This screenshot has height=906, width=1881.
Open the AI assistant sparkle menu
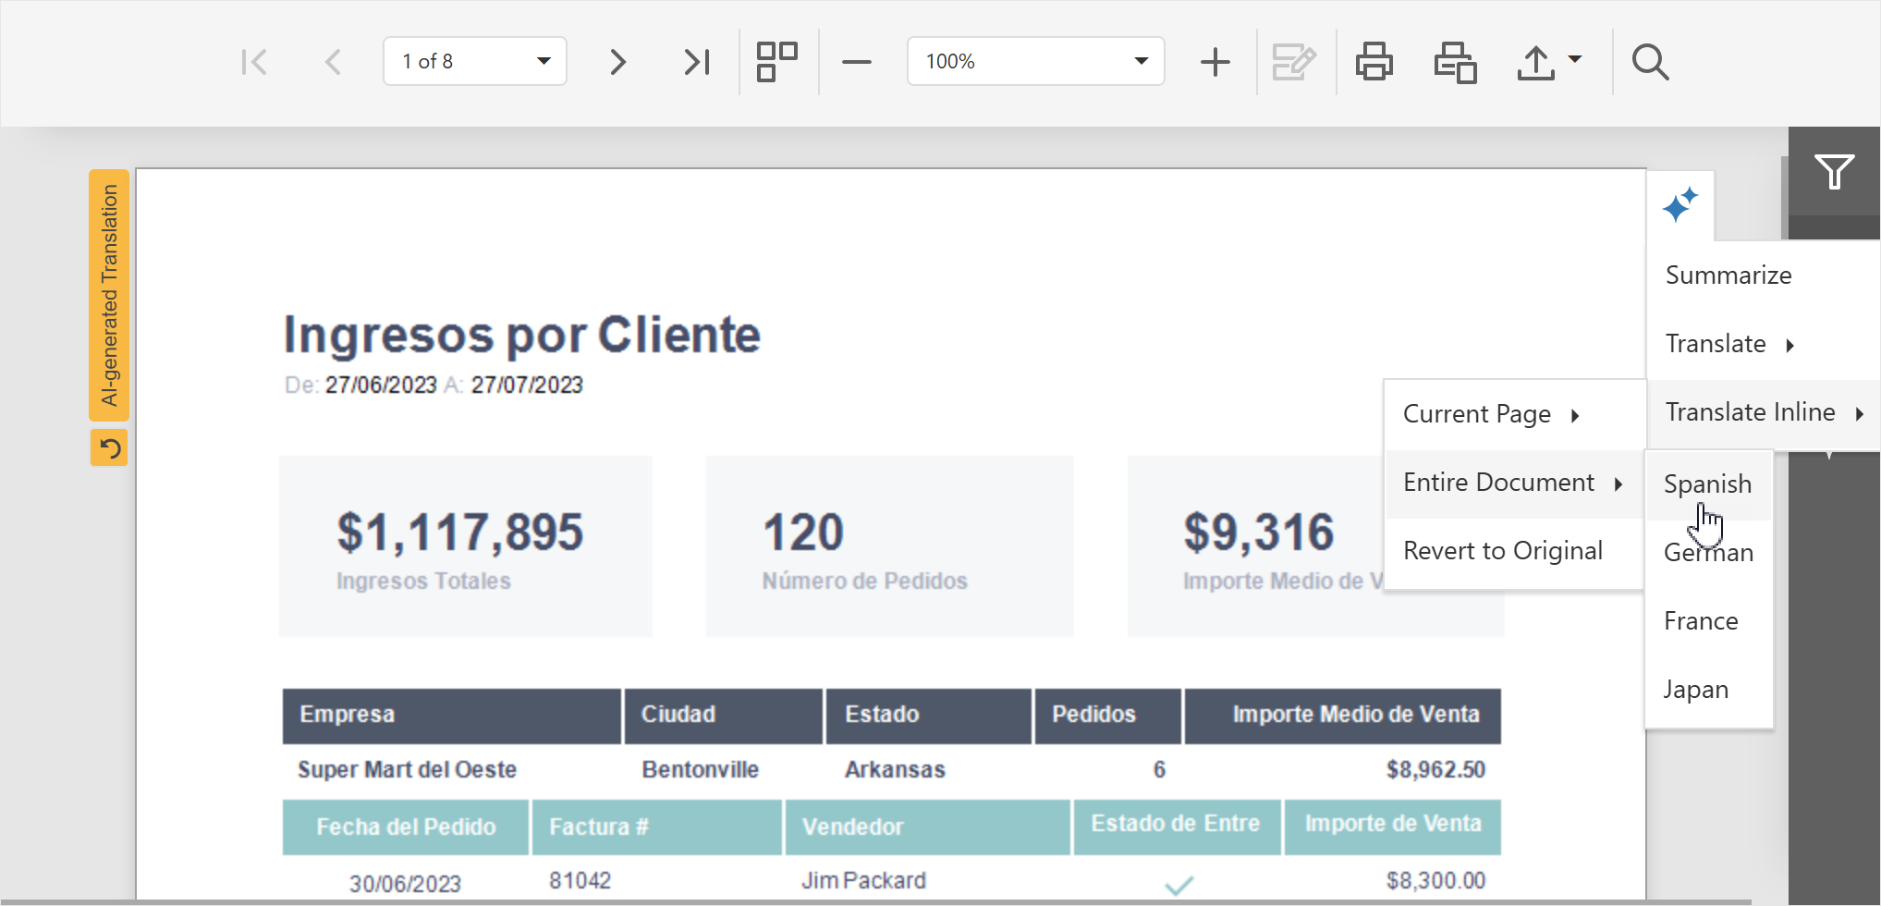click(x=1681, y=205)
